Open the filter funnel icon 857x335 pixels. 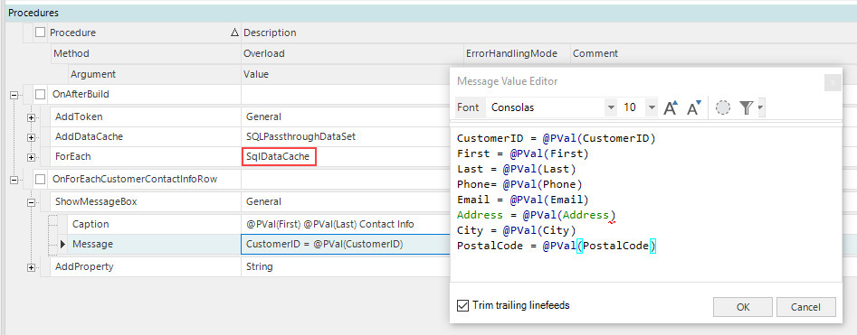746,107
